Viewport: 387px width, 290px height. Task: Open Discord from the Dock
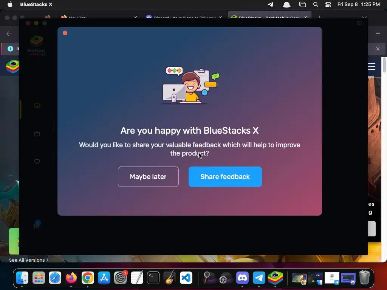coord(242,278)
